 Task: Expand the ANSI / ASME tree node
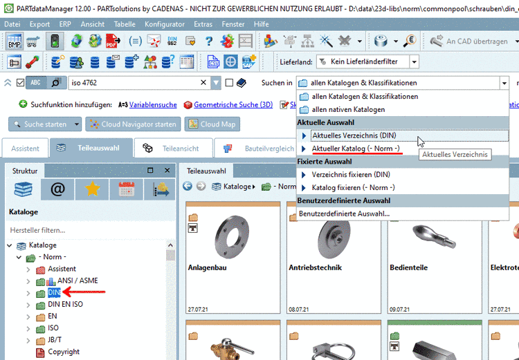click(x=28, y=281)
